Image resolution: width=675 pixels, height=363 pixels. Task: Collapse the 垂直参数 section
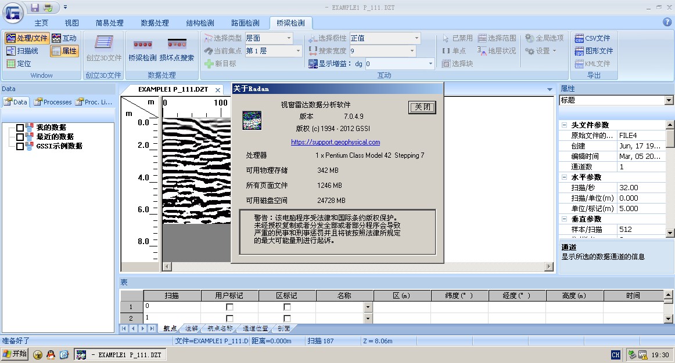(x=564, y=219)
